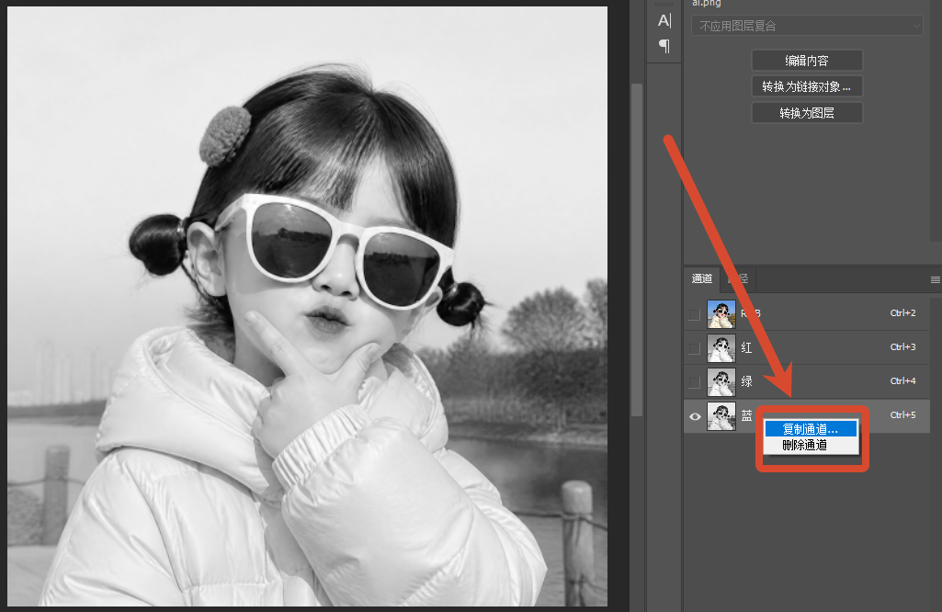
Task: Click the Ctrl+5 shortcut label
Action: [903, 415]
